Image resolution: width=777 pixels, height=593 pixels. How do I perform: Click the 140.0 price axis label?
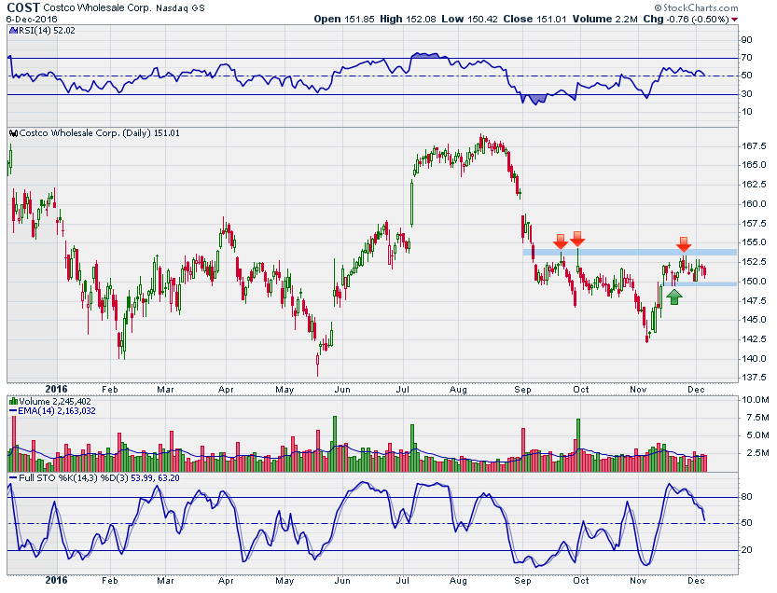(754, 359)
